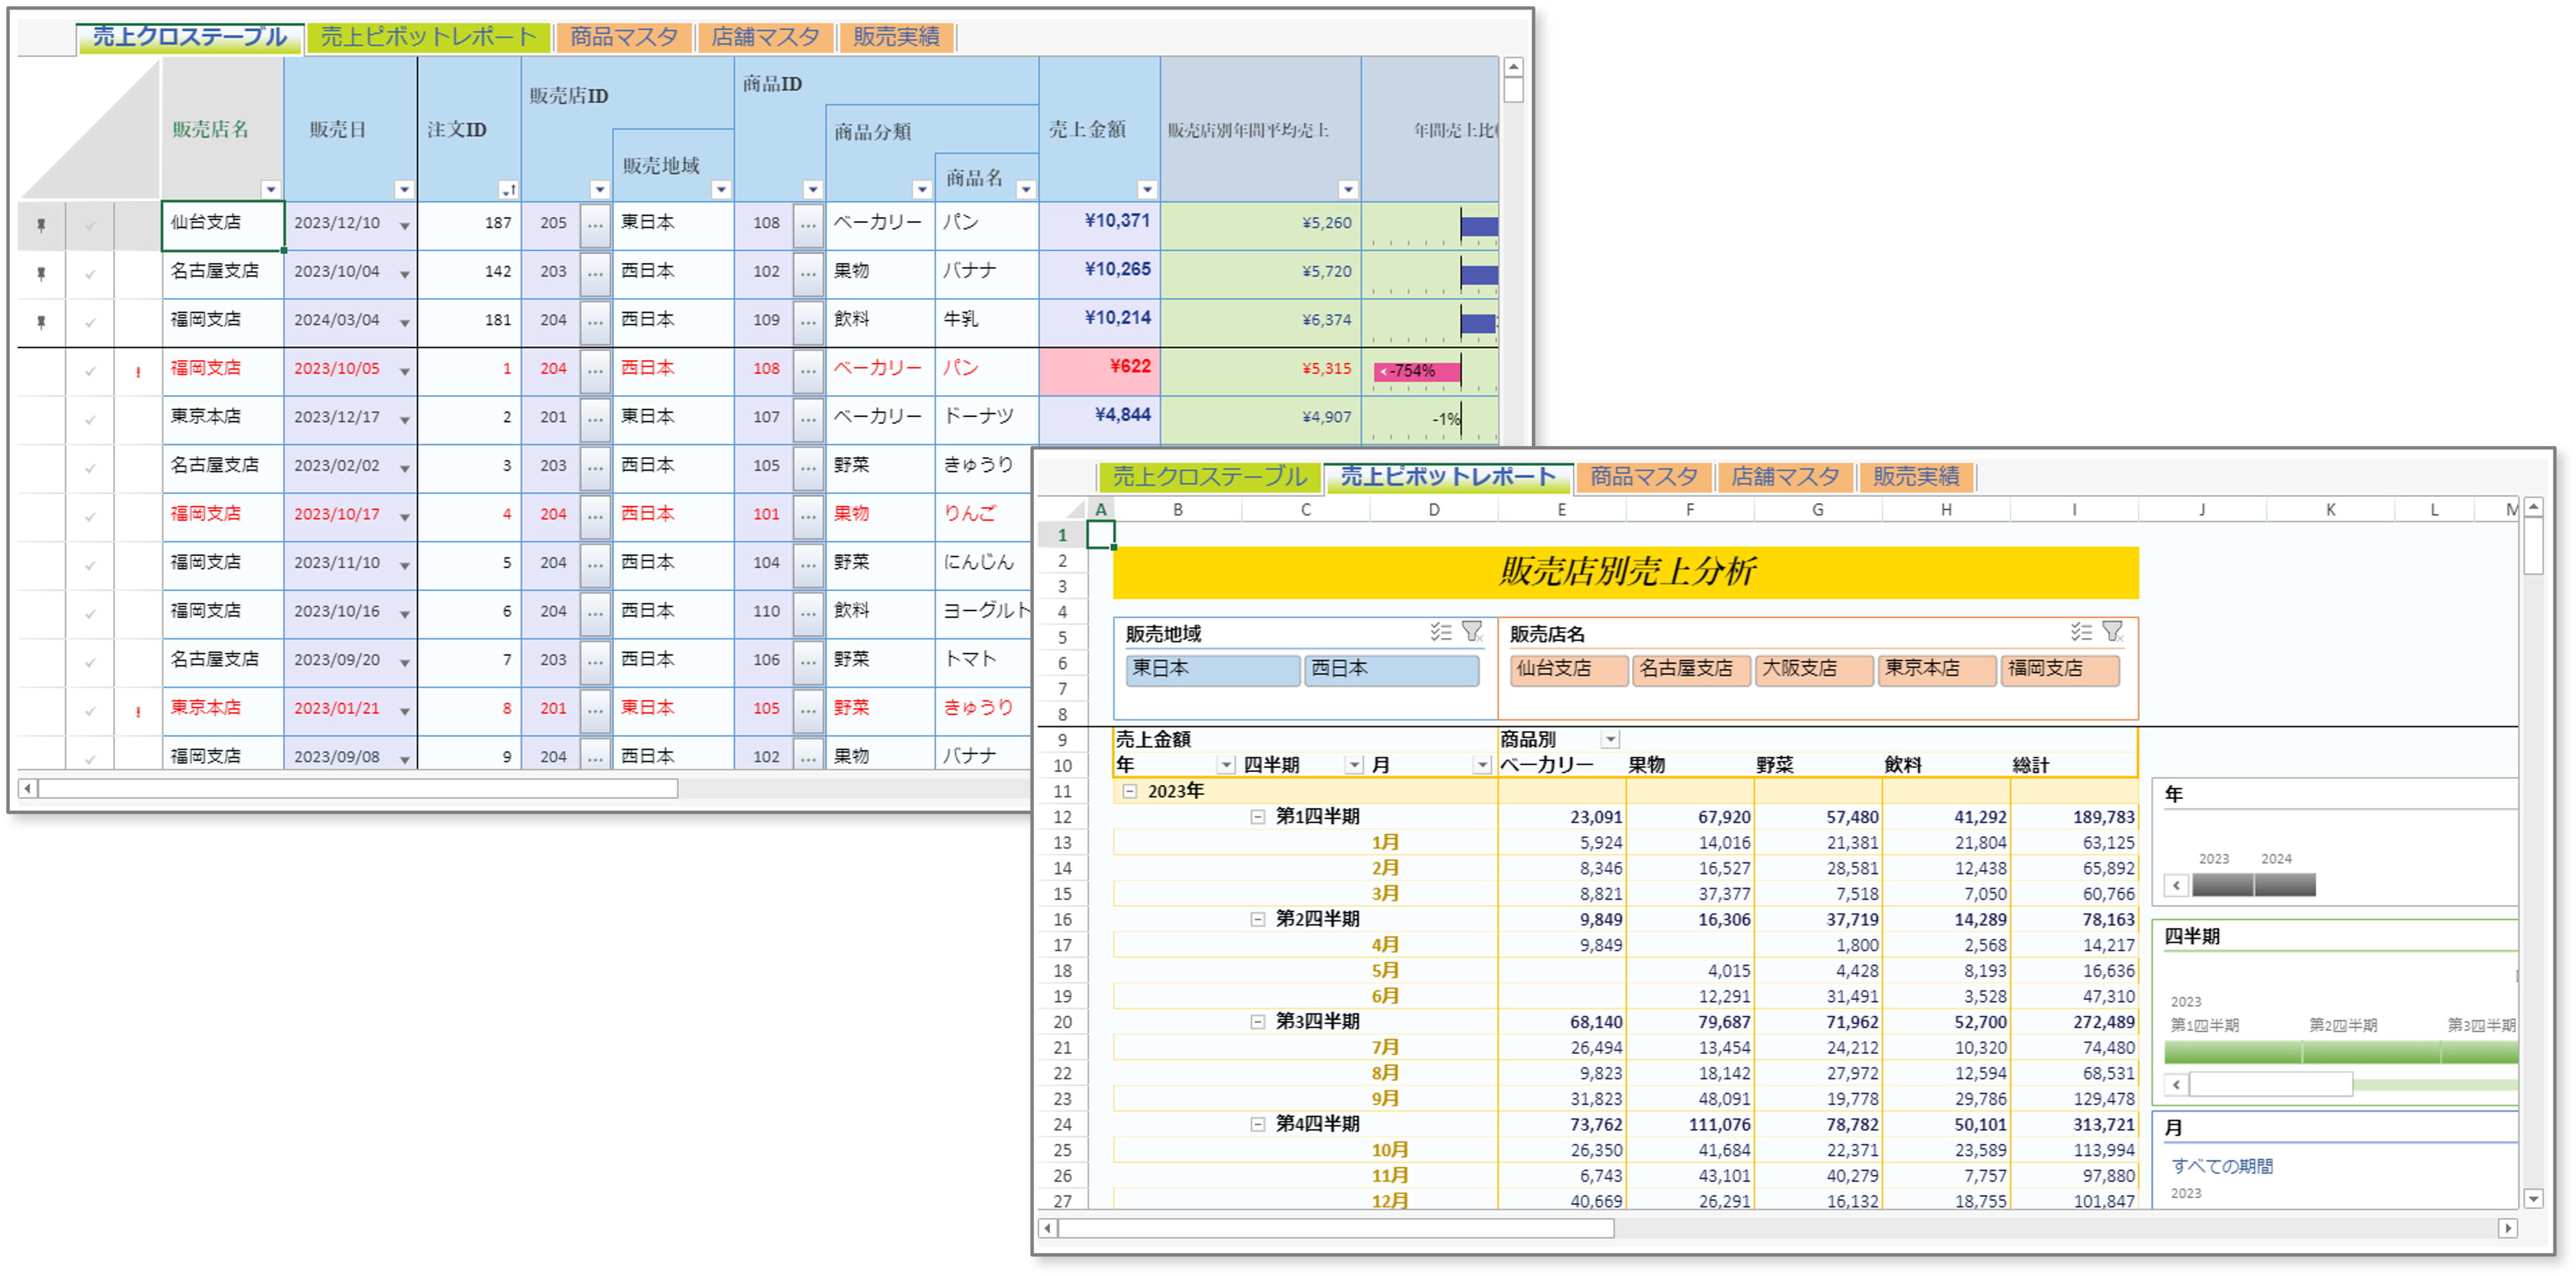Image resolution: width=2576 pixels, height=1276 pixels.
Task: Switch to 販売実績 tab in the front window
Action: (1916, 477)
